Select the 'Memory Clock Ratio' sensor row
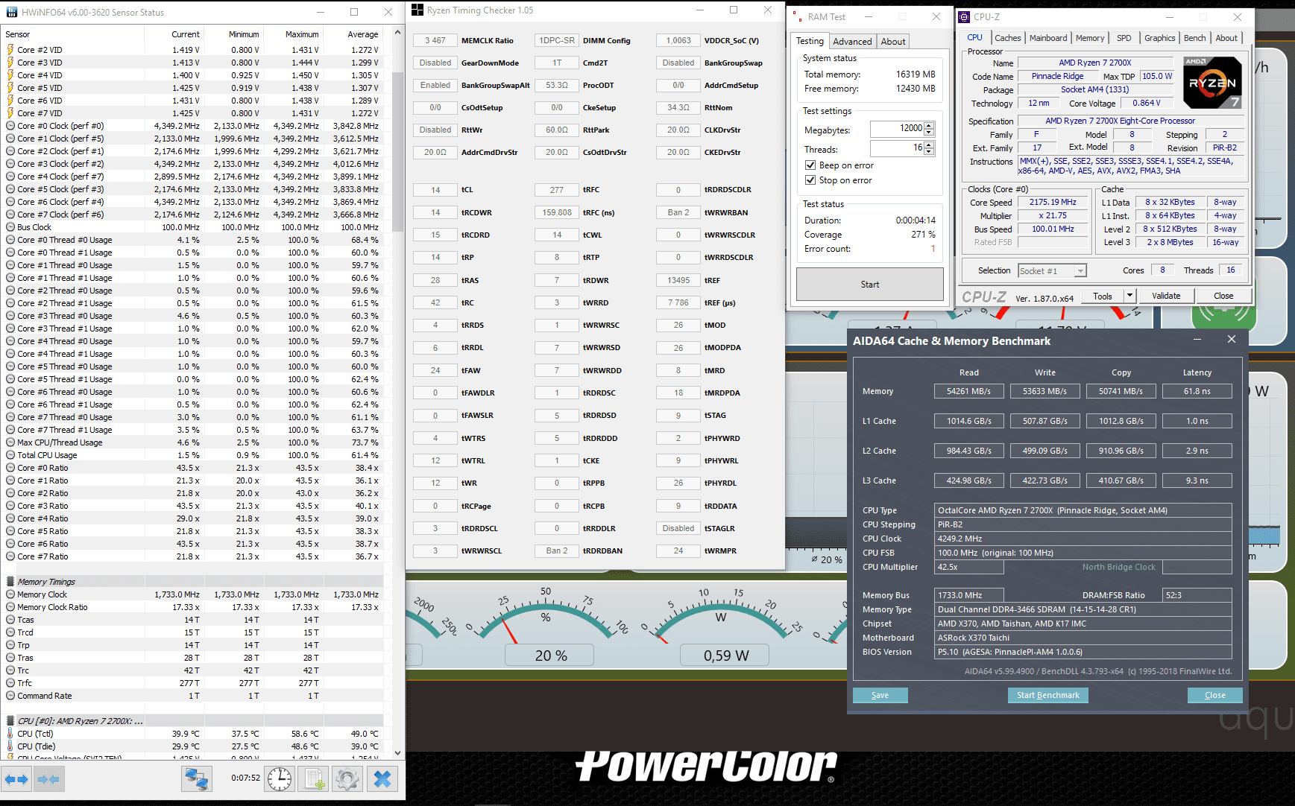 192,607
